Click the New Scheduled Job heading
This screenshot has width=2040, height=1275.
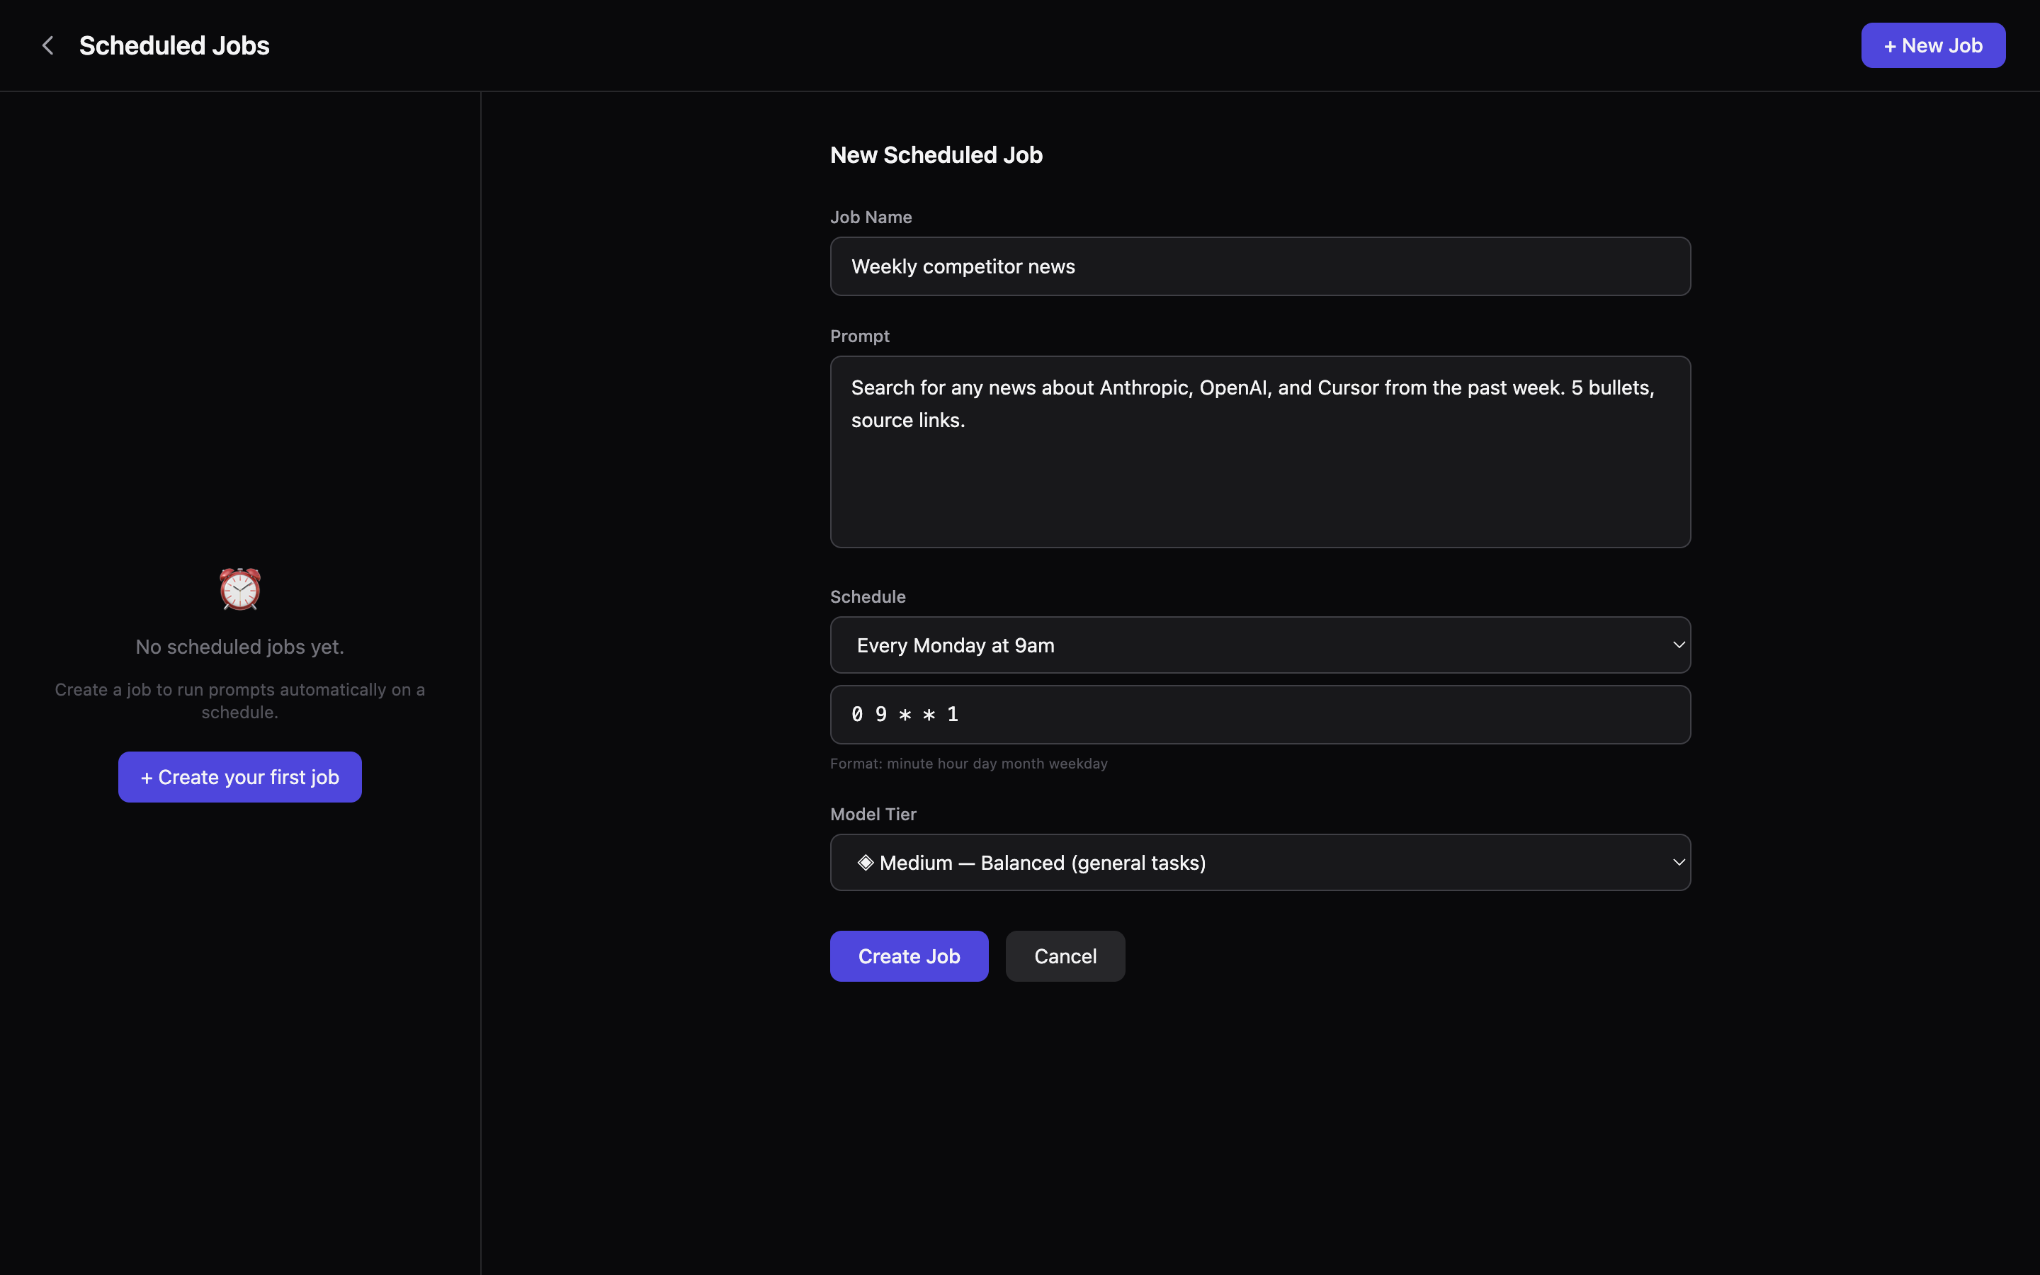[x=936, y=155]
